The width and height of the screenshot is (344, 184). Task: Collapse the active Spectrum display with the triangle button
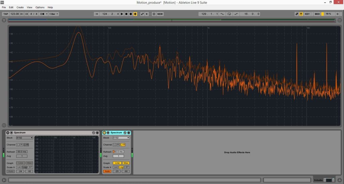click(x=108, y=133)
